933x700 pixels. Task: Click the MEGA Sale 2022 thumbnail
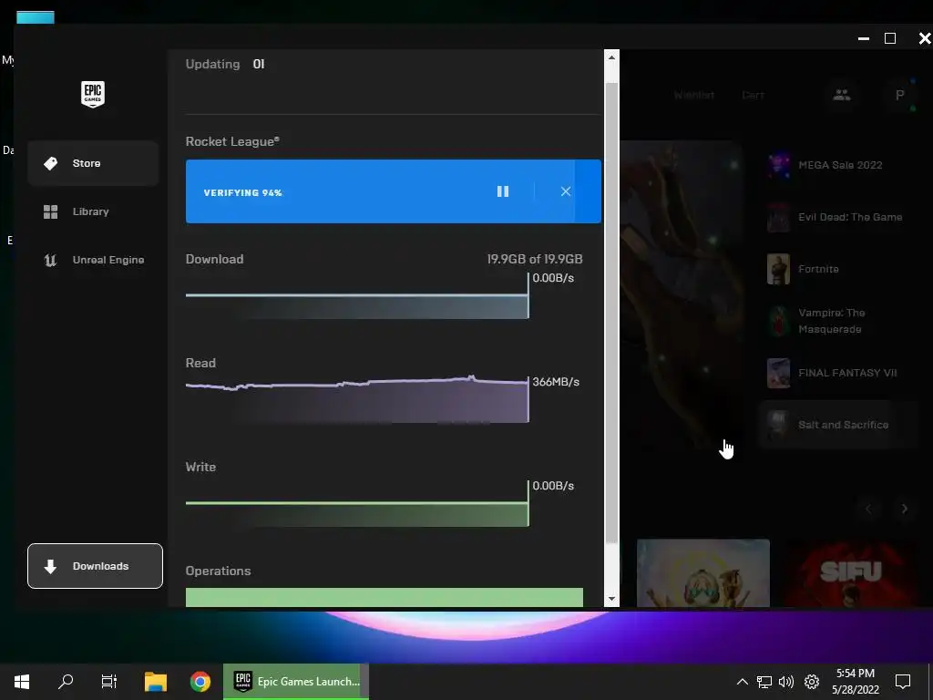pyautogui.click(x=778, y=165)
